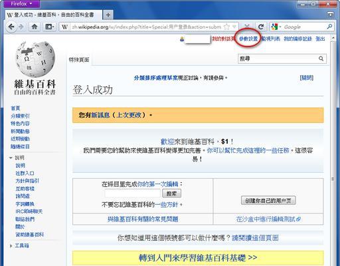The image size is (340, 266).
Task: Open 上次更改 last change link
Action: tap(129, 115)
